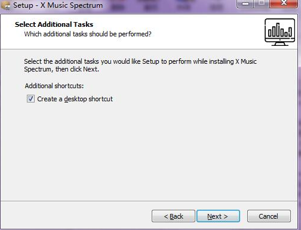Click the grayed-out maximize button
Screen dimensions: 301x230
(262, 4)
